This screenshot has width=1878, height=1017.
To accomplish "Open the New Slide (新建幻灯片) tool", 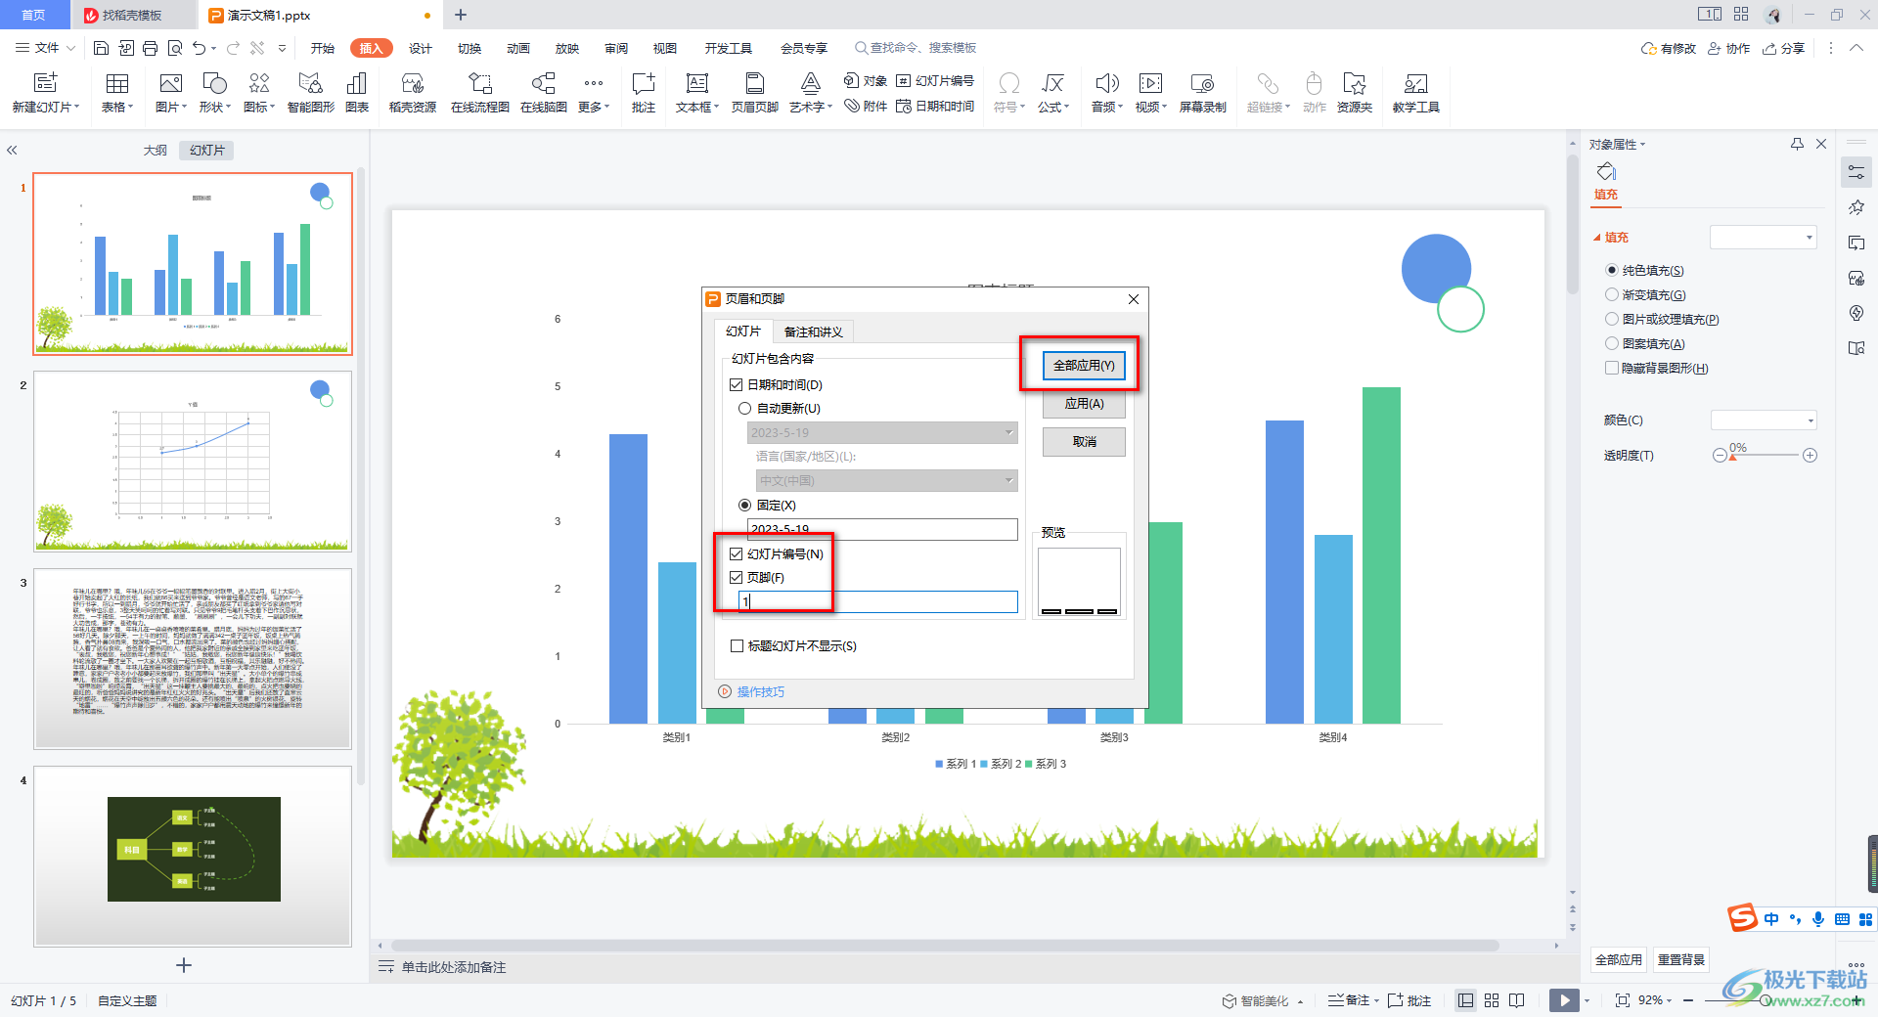I will 45,93.
